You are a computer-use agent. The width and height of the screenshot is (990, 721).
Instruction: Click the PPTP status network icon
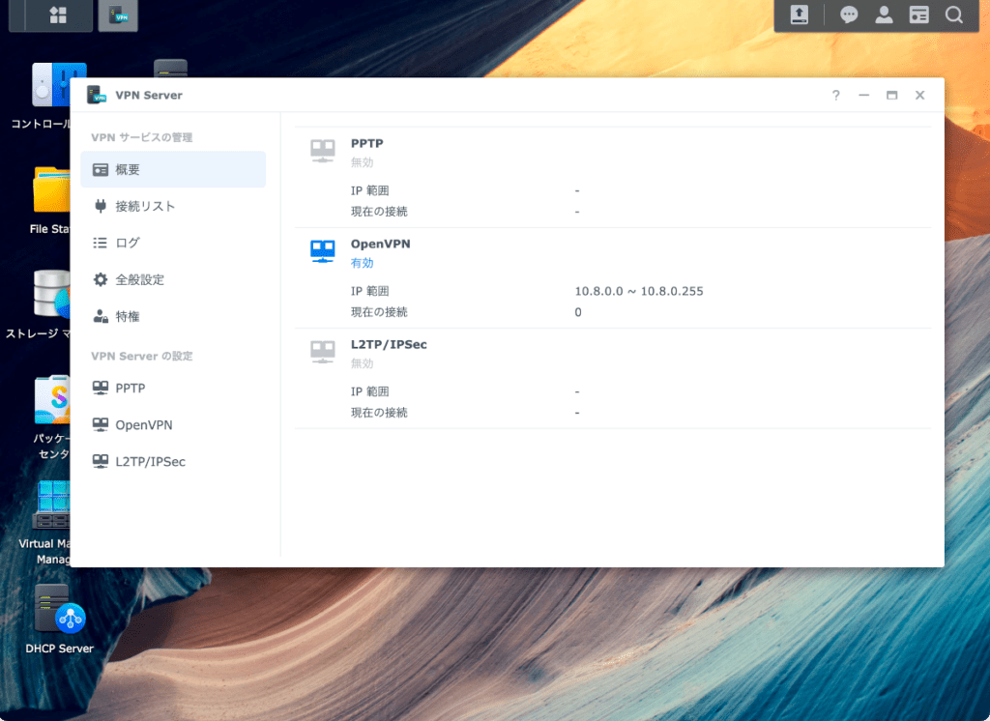pos(323,151)
